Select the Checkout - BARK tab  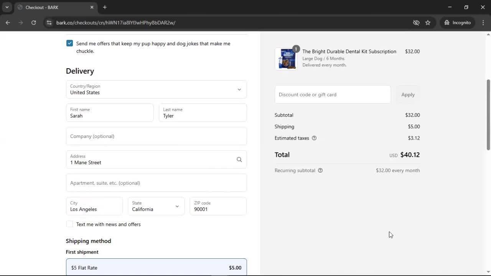coord(55,7)
